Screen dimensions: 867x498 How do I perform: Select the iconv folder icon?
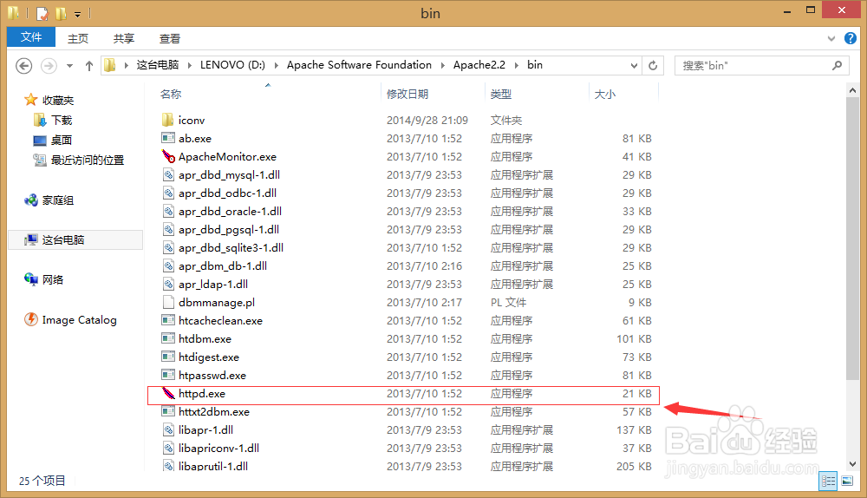(x=168, y=120)
